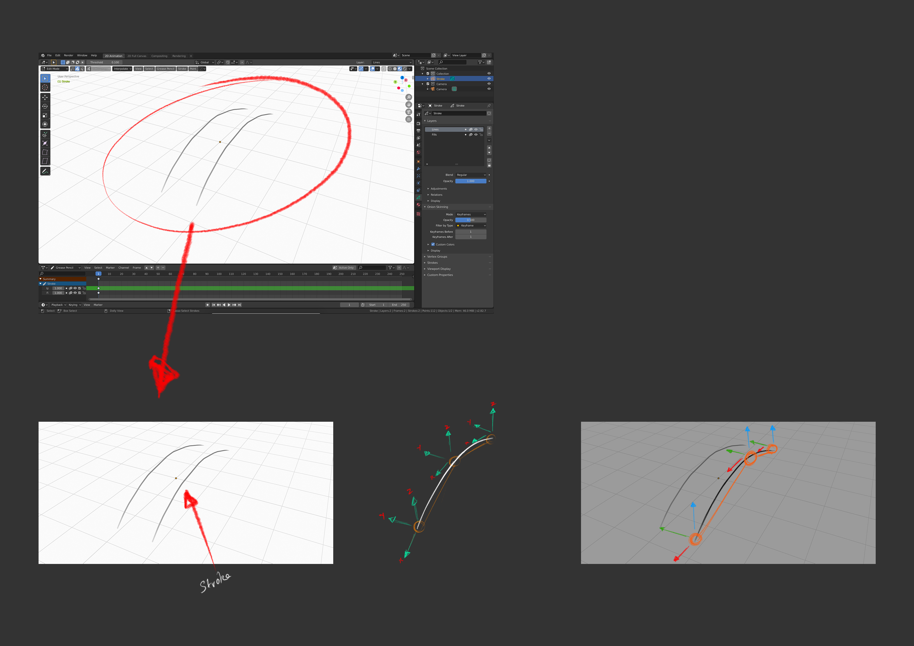Toggle visibility of the Fills layer
The width and height of the screenshot is (914, 646).
click(476, 134)
